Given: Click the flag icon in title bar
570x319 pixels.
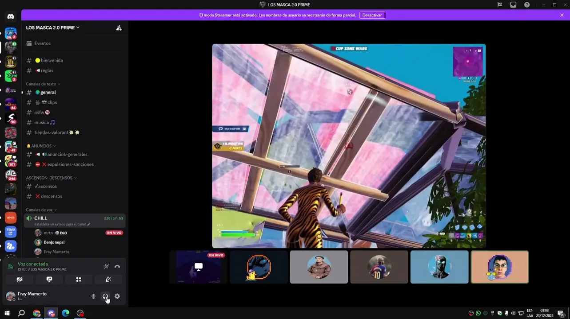Looking at the screenshot, I should (x=500, y=5).
